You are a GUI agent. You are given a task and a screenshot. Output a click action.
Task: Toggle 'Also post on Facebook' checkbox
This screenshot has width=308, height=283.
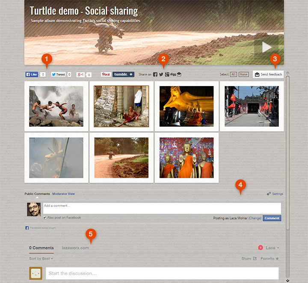(45, 217)
